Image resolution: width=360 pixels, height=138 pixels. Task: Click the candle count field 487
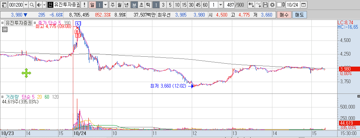(229, 4)
